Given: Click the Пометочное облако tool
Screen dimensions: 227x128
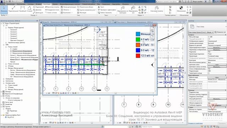Looking at the screenshot, I should click(85, 7).
